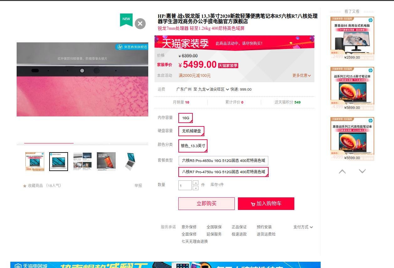This screenshot has height=268, width=394.
Task: Expand the 支付方式 payment methods dropdown
Action: (x=303, y=227)
